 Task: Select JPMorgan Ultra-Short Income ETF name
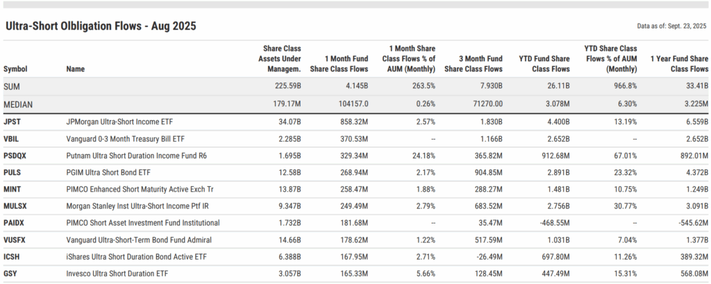point(119,122)
